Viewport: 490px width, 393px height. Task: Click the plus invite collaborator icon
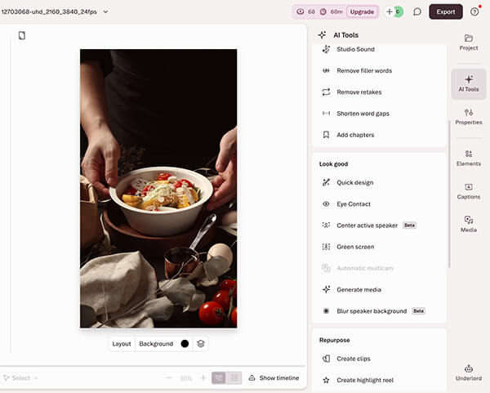click(x=390, y=12)
